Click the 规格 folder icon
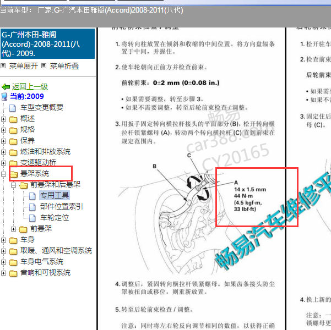The image size is (331, 330). tap(13, 130)
